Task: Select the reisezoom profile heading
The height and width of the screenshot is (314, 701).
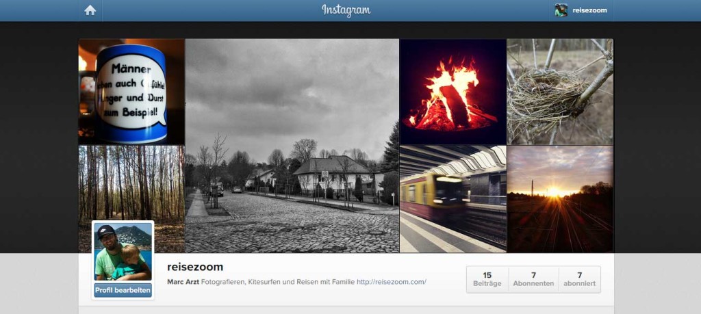Action: [x=195, y=267]
